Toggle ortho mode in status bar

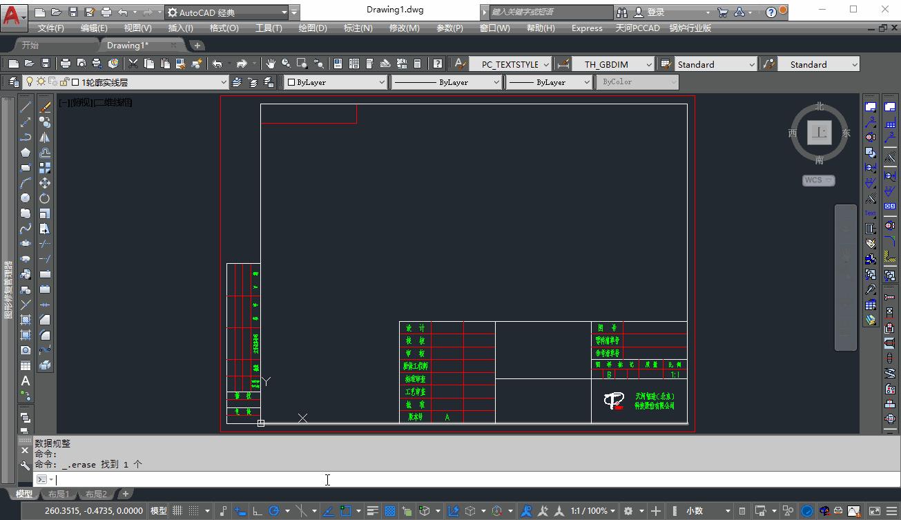258,511
